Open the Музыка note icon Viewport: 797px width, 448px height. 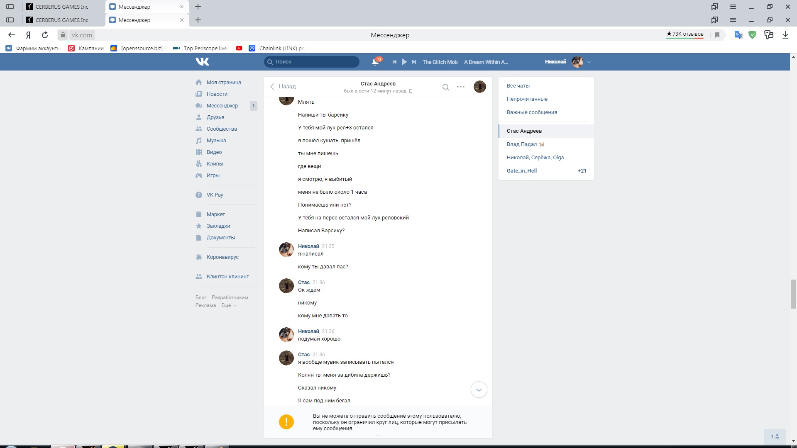(199, 140)
